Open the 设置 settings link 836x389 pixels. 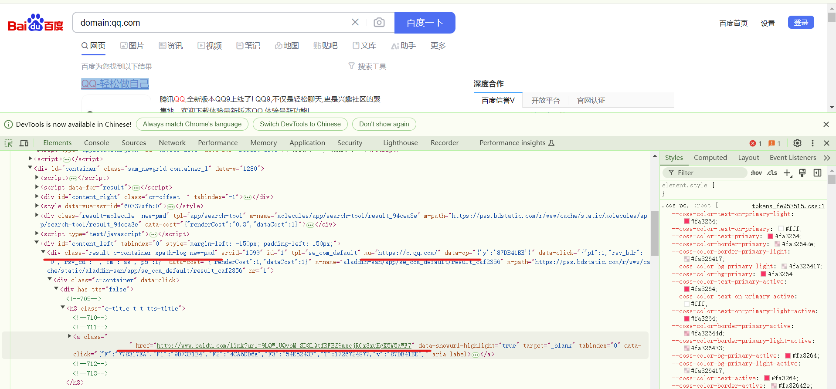click(768, 23)
